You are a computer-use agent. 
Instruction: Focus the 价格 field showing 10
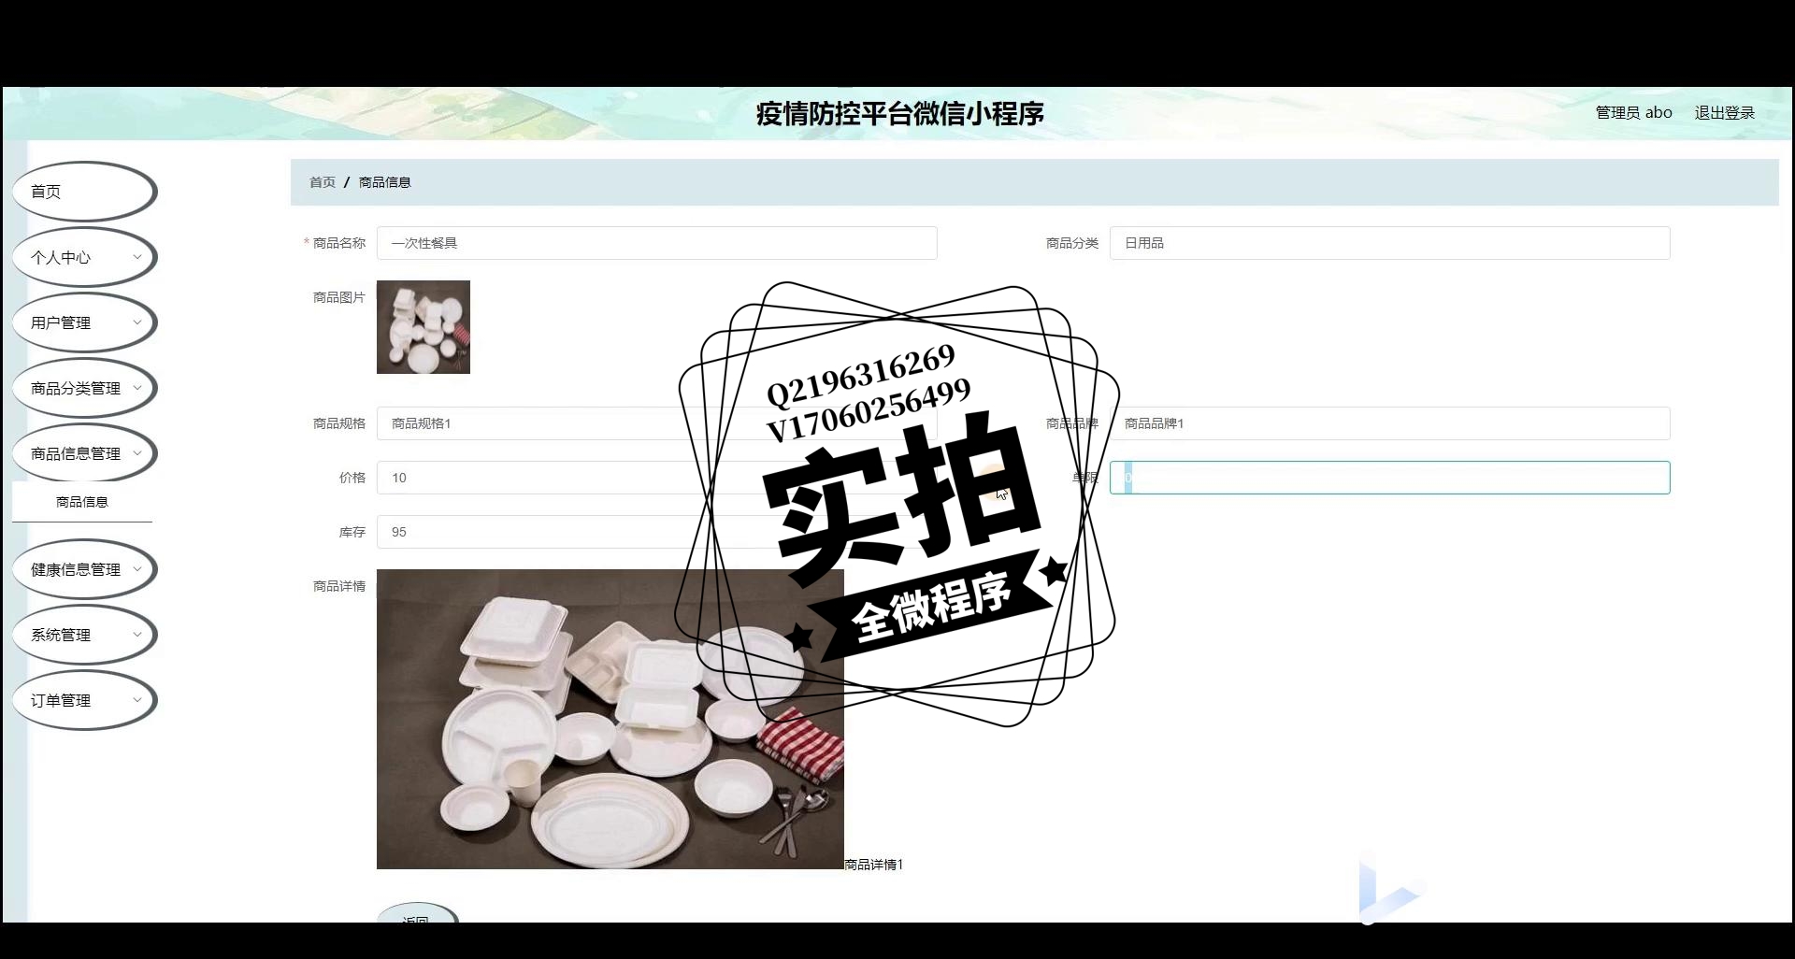point(656,478)
